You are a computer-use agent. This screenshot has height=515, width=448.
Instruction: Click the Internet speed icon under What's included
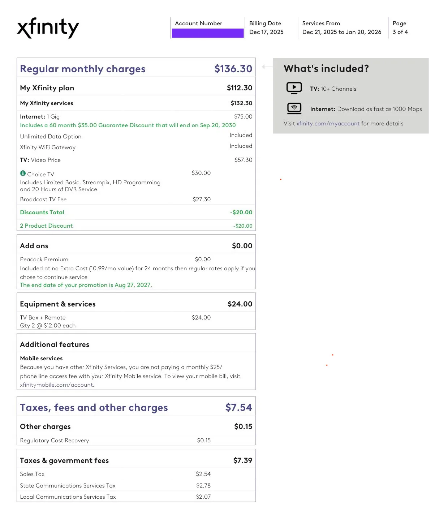294,108
